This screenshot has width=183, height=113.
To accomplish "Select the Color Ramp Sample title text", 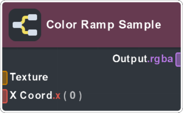I will point(104,25).
